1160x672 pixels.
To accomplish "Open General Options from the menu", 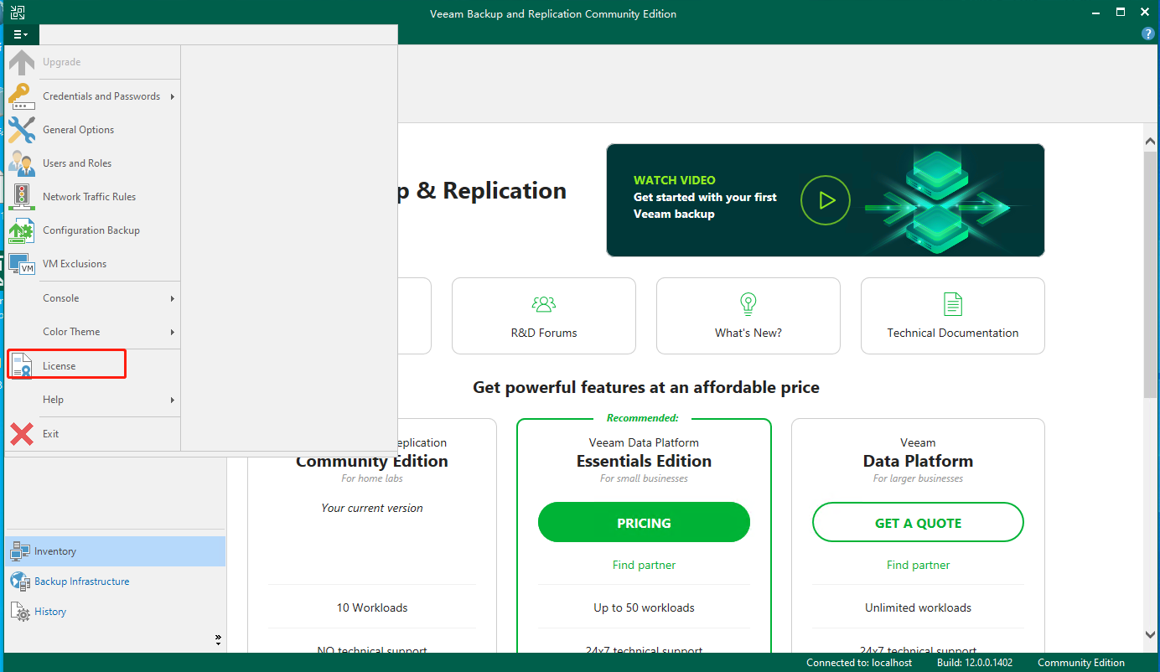I will coord(93,130).
